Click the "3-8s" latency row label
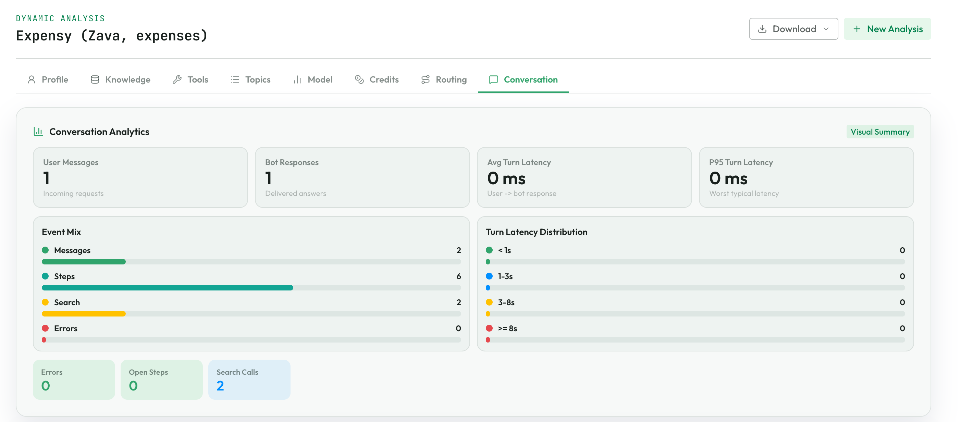 506,302
